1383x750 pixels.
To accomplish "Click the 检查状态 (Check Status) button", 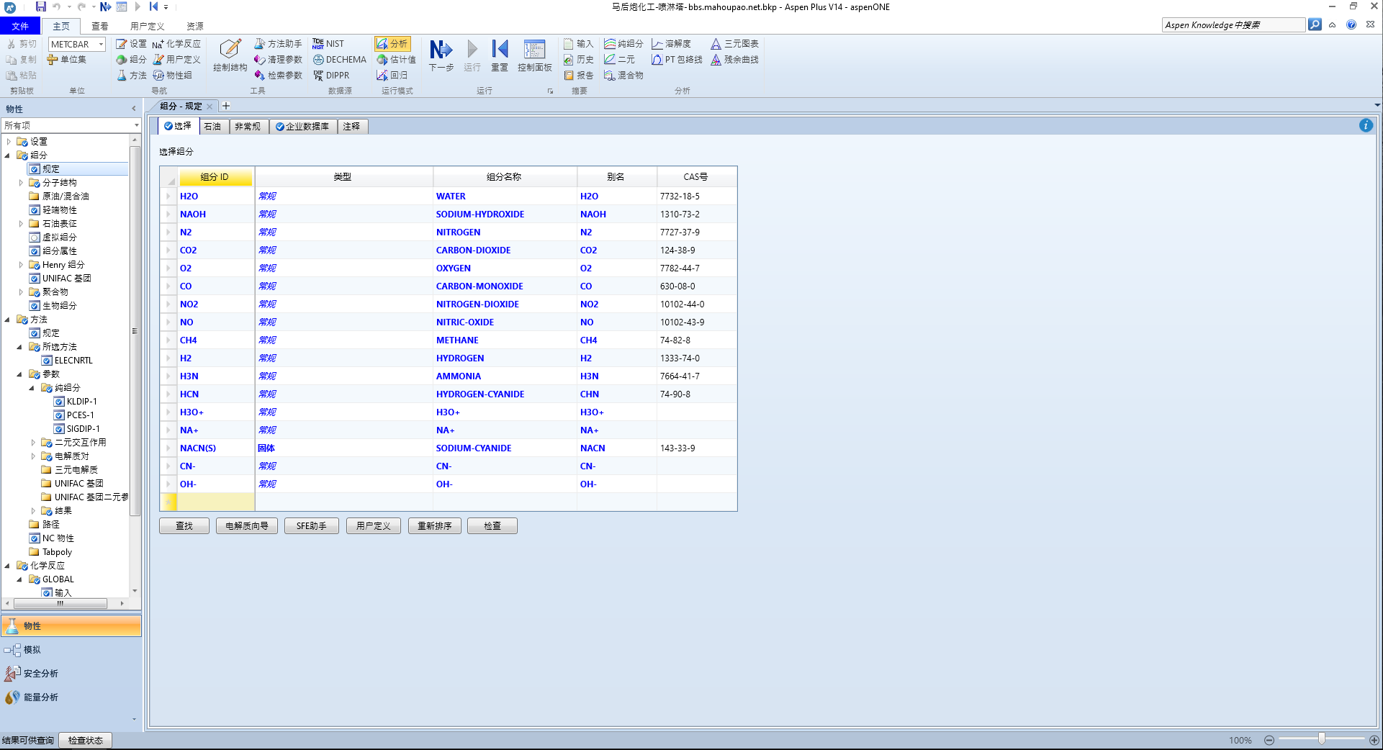I will (86, 740).
